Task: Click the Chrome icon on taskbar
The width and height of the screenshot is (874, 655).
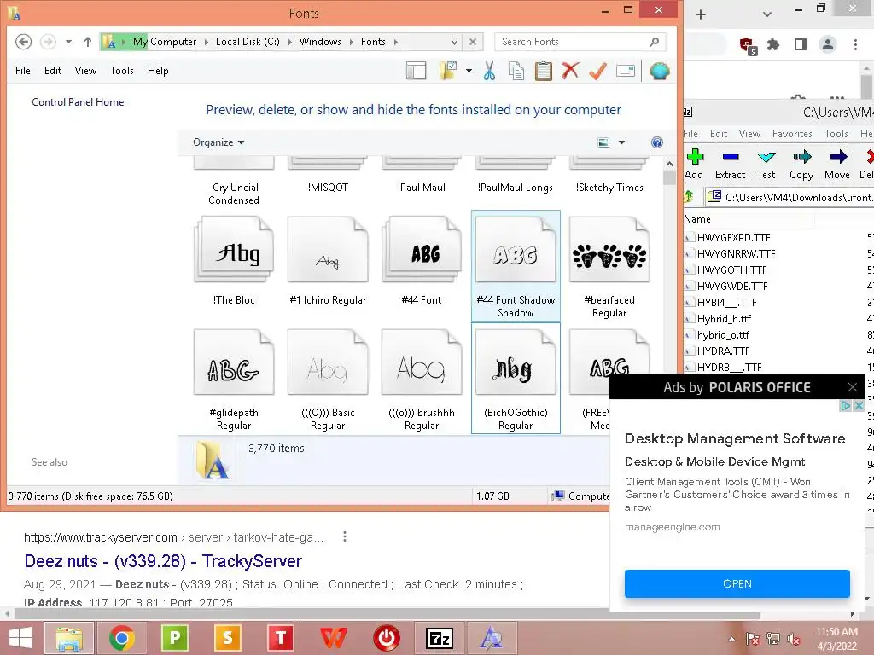Action: [x=121, y=638]
